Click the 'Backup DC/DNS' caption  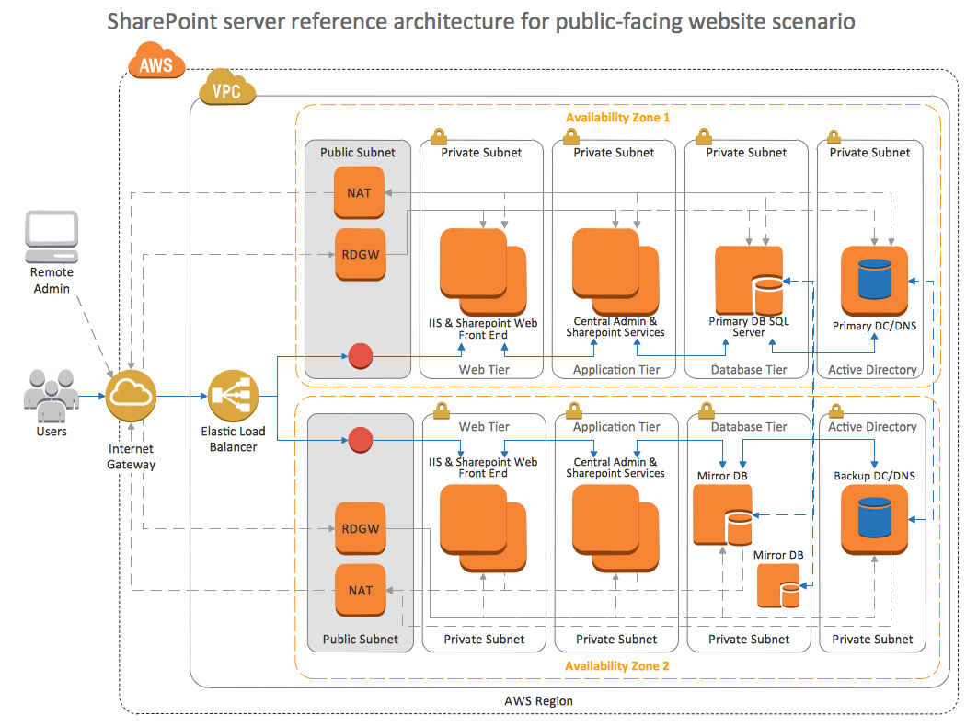(874, 476)
